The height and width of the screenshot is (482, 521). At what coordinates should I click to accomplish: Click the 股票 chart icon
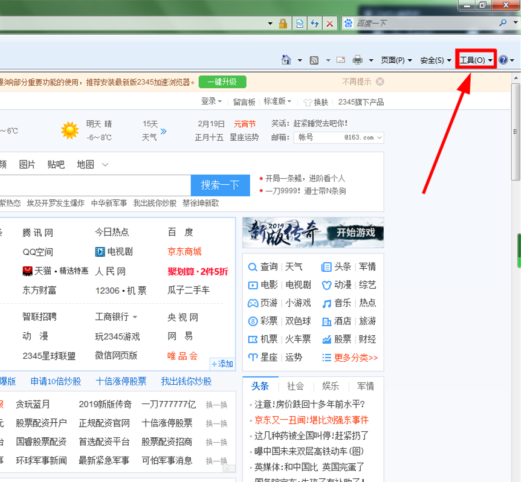[326, 339]
